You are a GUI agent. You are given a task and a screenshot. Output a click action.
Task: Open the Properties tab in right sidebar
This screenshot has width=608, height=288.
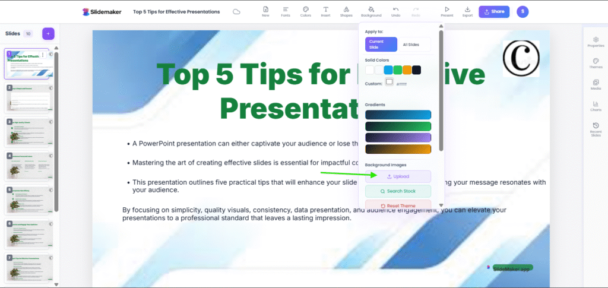coord(596,41)
